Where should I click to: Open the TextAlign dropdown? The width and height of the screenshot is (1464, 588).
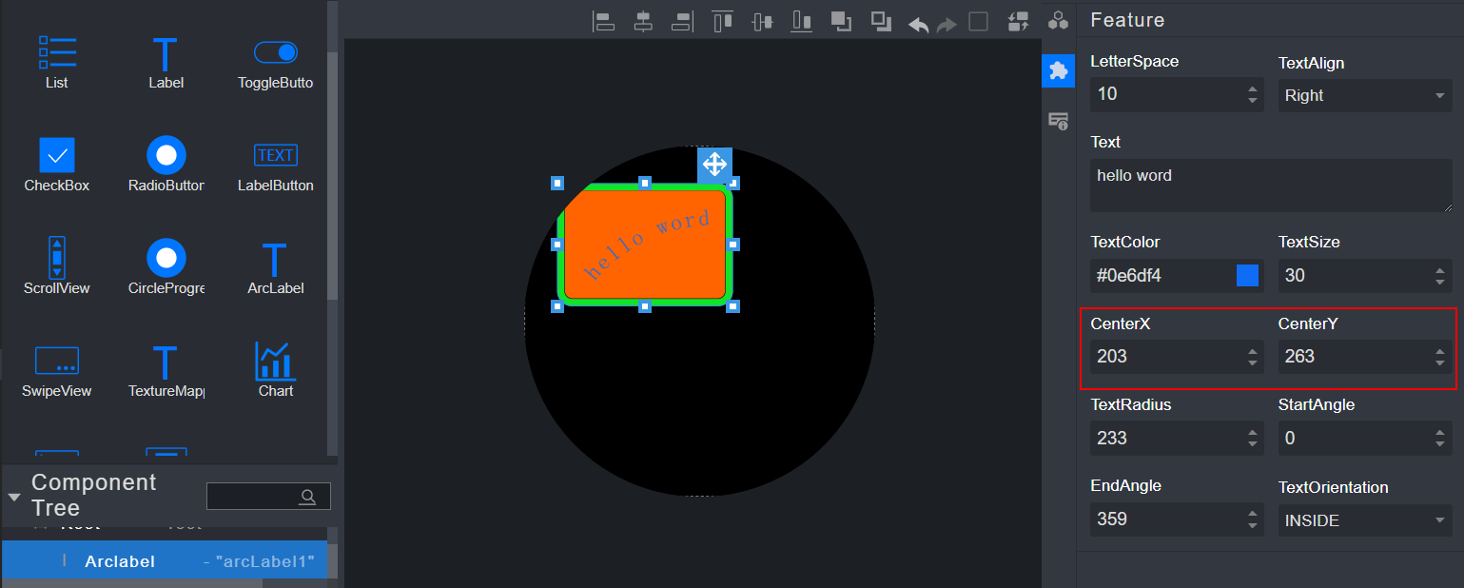point(1364,95)
